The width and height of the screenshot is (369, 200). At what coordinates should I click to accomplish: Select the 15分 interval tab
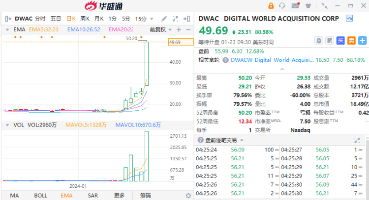point(141,19)
